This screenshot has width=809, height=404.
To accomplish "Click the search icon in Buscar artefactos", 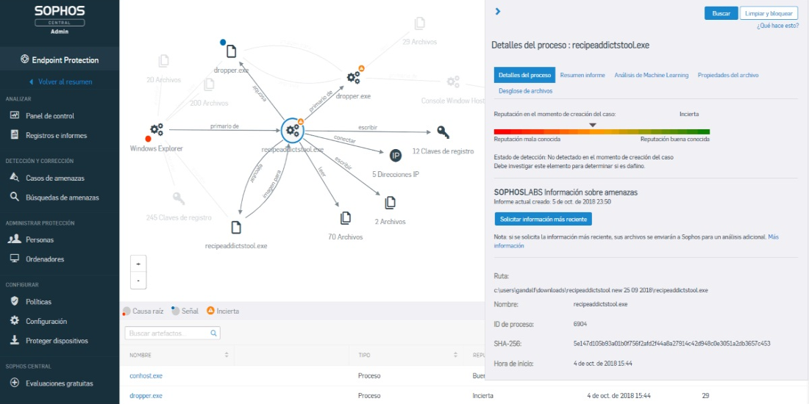I will click(x=213, y=333).
